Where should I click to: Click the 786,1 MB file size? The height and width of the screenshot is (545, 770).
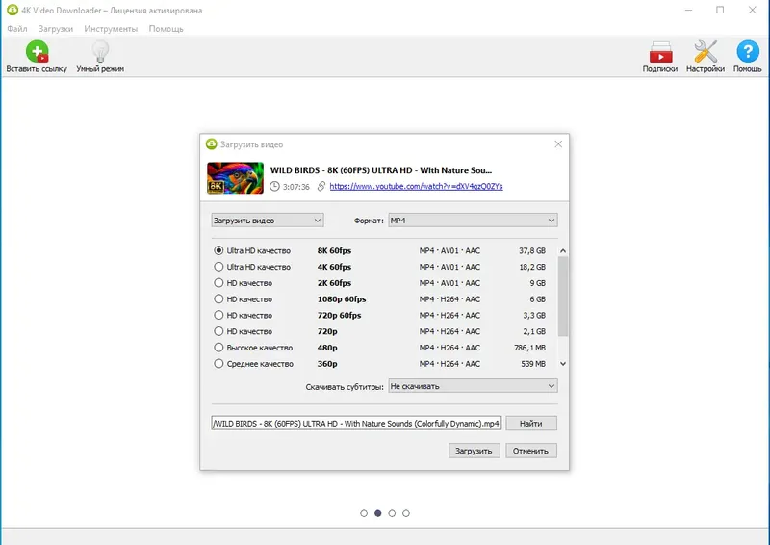530,348
